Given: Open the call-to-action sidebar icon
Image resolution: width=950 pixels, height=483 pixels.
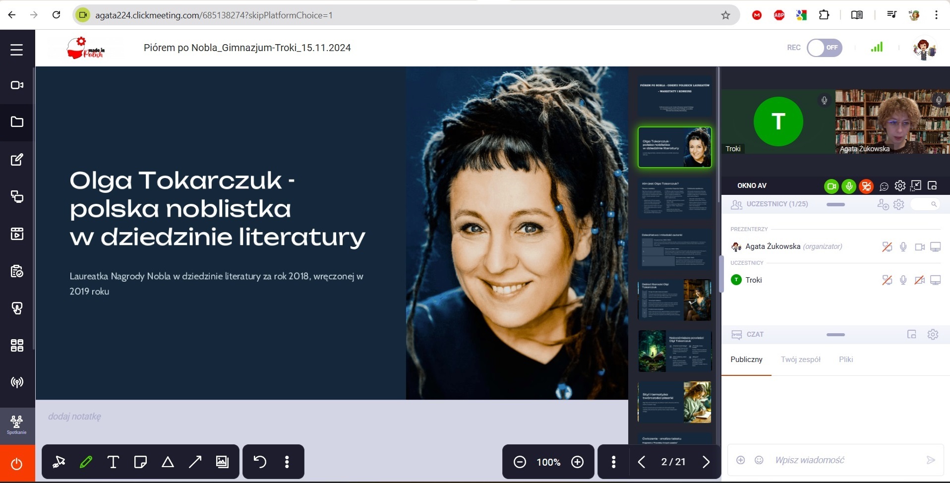Looking at the screenshot, I should 17,308.
